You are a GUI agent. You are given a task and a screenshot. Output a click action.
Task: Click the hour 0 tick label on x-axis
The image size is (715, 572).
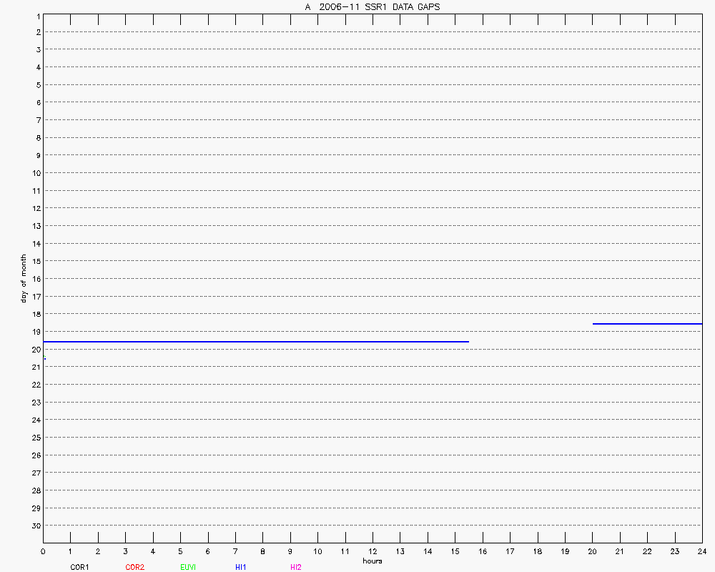43,551
